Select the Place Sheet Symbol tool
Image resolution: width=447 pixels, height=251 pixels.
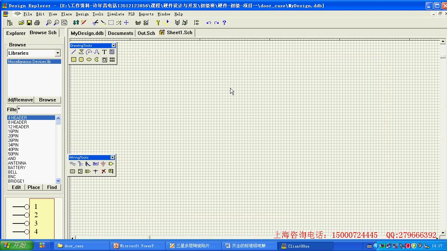73,171
